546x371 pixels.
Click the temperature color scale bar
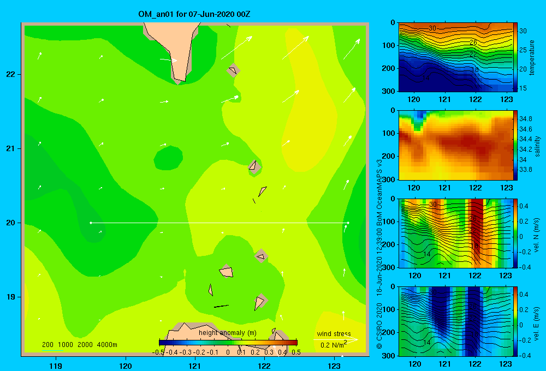(515, 57)
